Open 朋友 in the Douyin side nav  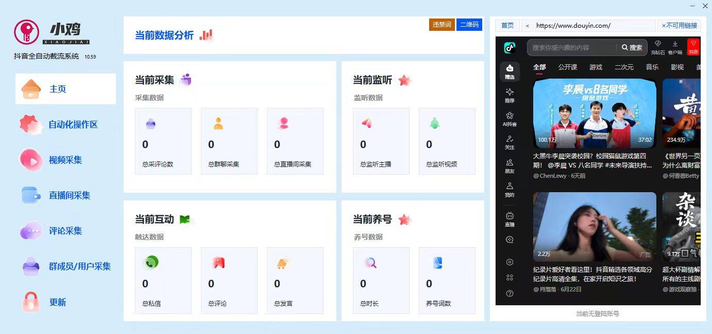(510, 166)
